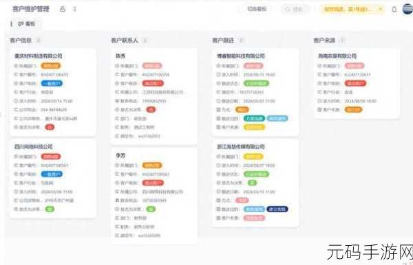Click pink department tag in 海南农垦 card
This screenshot has height=265, width=413.
pyautogui.click(x=354, y=66)
